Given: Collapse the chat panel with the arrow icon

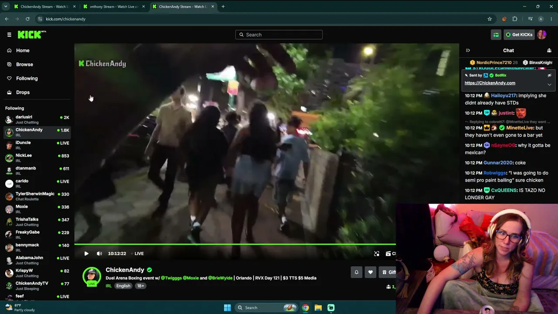Looking at the screenshot, I should click(468, 51).
